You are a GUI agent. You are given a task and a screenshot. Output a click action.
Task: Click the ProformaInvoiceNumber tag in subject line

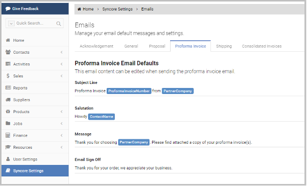coord(129,91)
